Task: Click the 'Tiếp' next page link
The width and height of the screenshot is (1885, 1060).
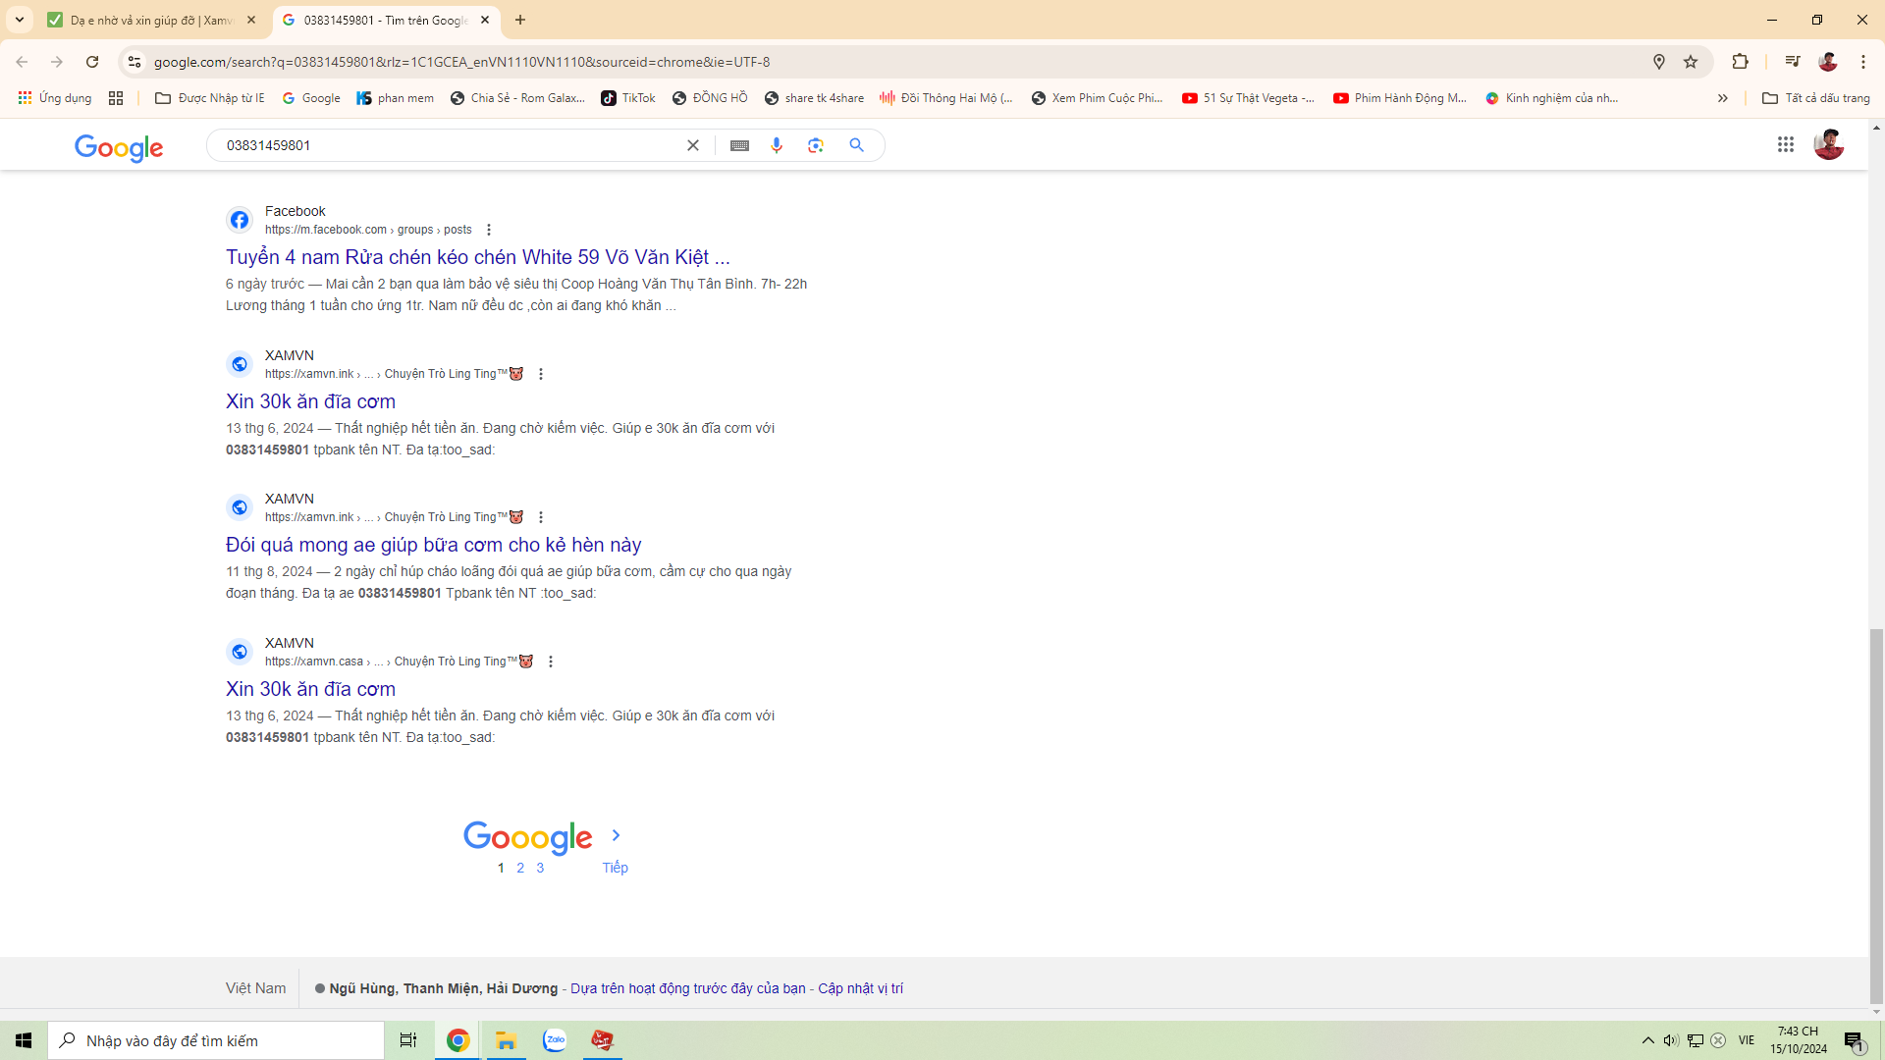Action: click(x=616, y=868)
